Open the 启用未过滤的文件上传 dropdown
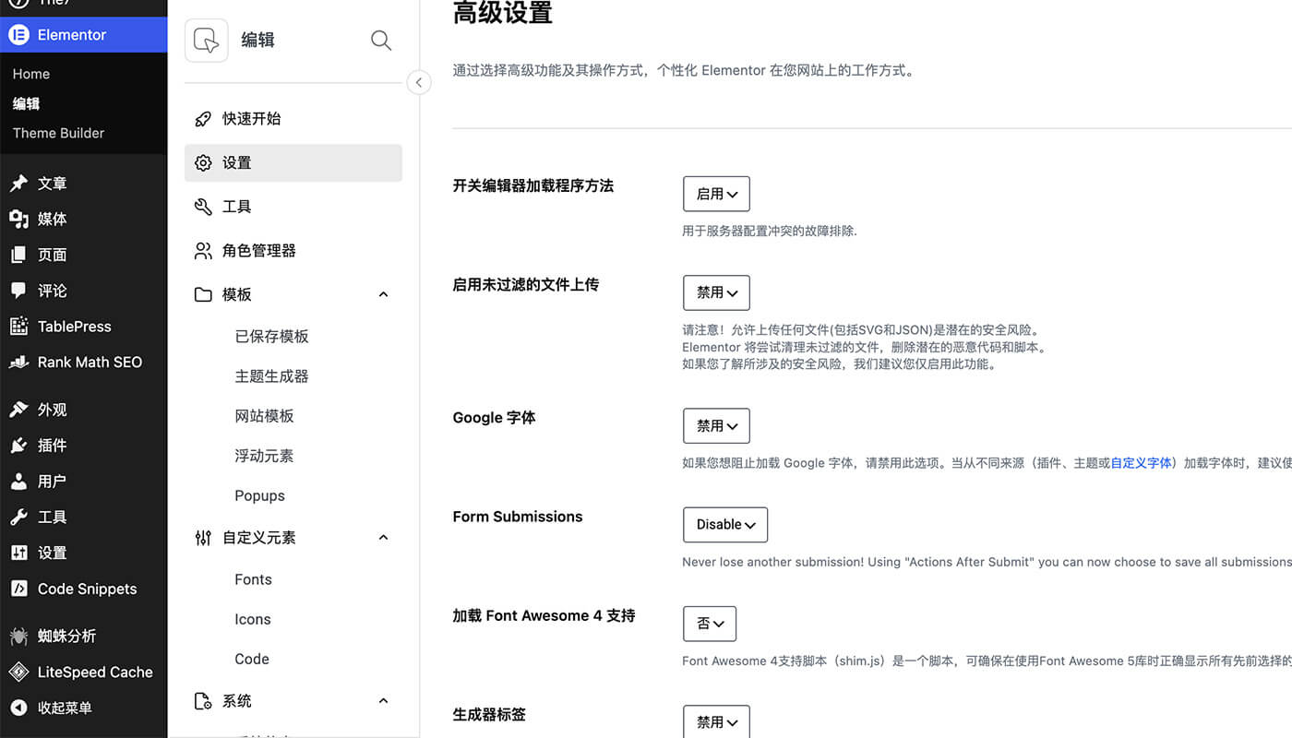The height and width of the screenshot is (738, 1292). click(716, 293)
